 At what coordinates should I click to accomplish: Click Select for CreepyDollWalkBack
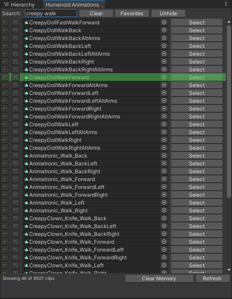pos(197,30)
